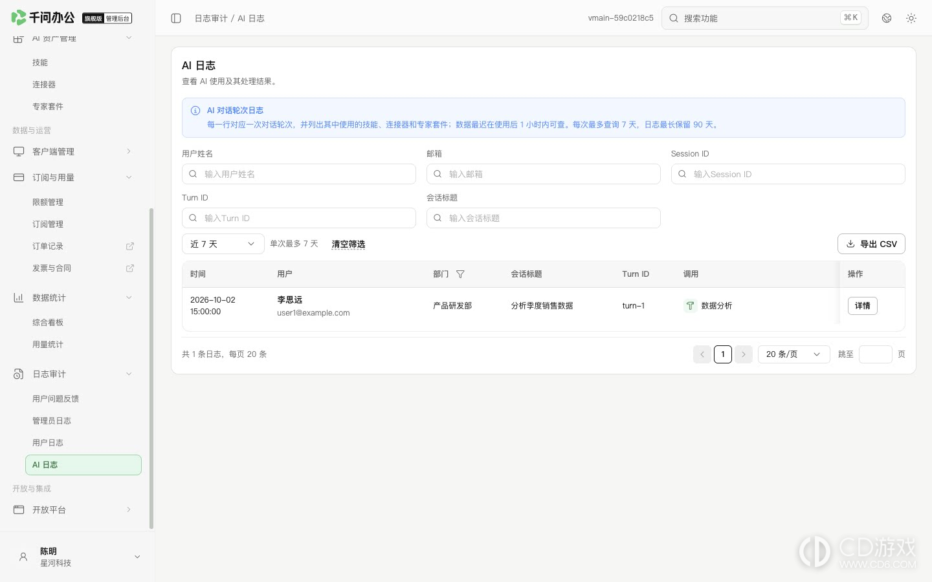The height and width of the screenshot is (582, 932).
Task: Focus the 用户姓名 search field
Action: pos(299,174)
